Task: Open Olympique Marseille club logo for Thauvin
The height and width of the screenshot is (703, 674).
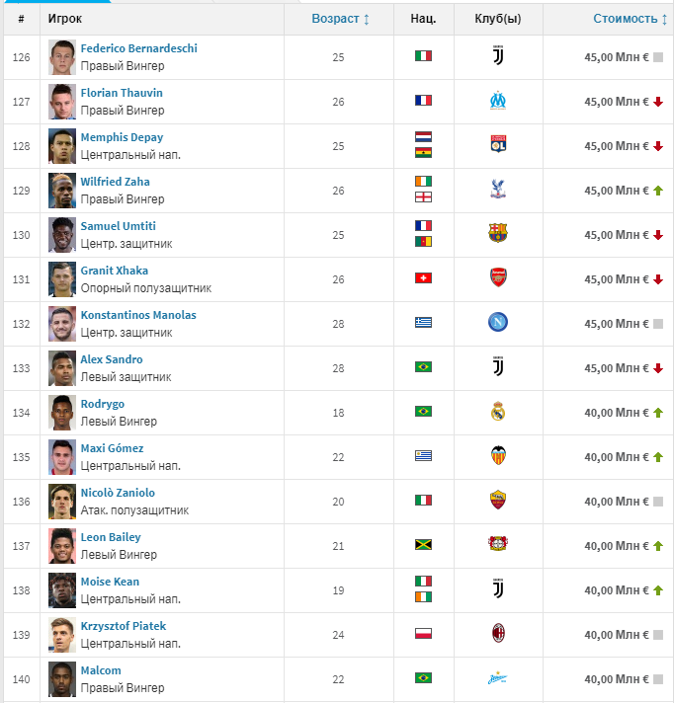Action: (x=498, y=101)
